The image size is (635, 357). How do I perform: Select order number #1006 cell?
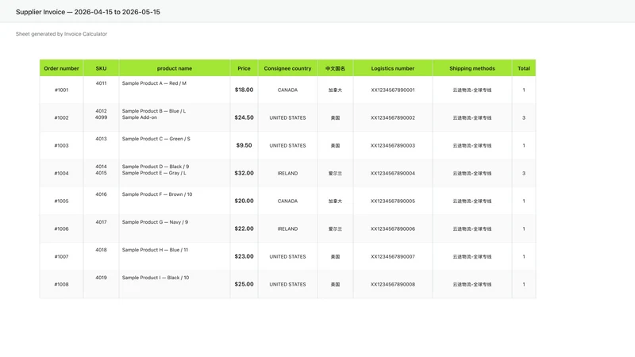62,228
